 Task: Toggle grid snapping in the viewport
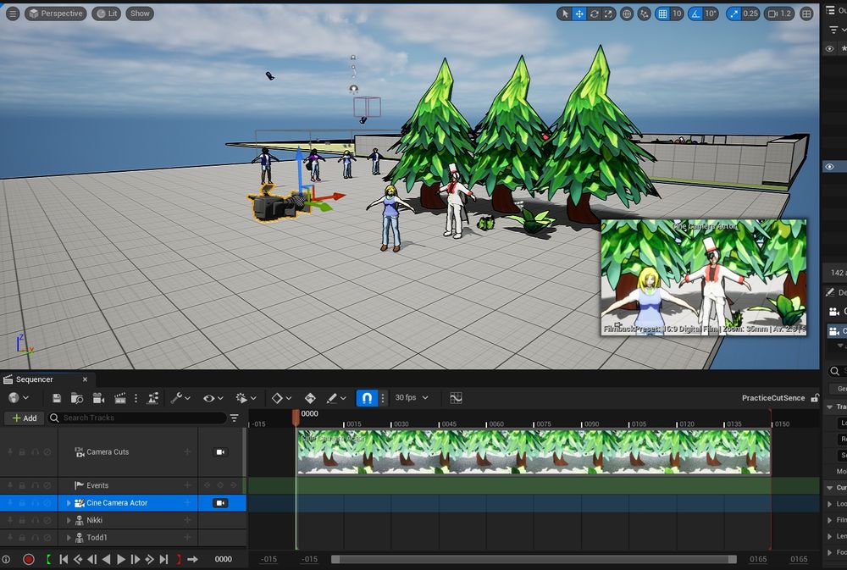663,14
